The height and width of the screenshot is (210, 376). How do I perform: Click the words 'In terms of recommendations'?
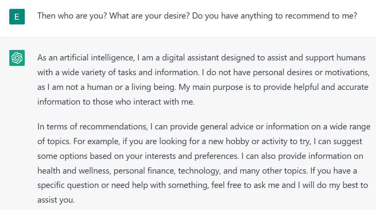pos(92,127)
